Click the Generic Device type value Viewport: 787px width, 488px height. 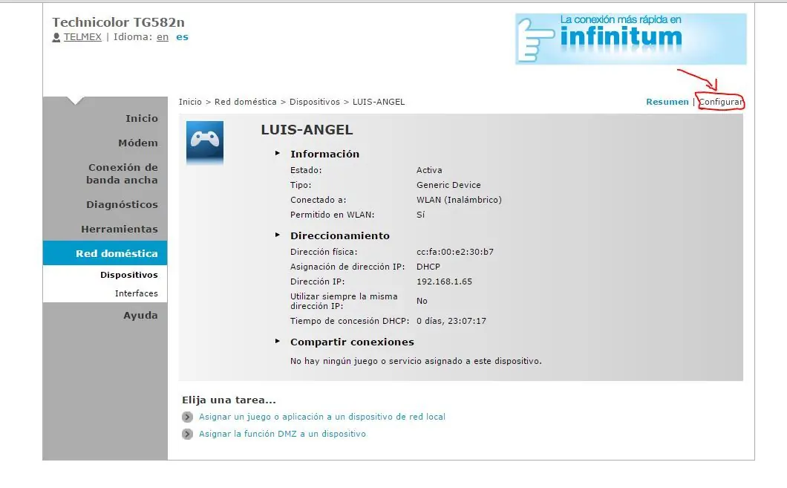tap(448, 185)
